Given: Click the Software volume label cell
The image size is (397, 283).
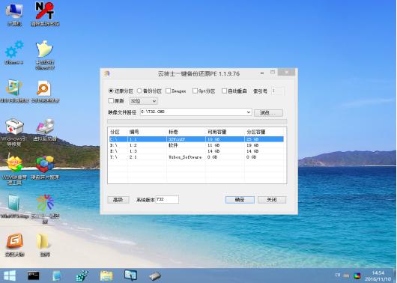Looking at the screenshot, I should click(185, 157).
